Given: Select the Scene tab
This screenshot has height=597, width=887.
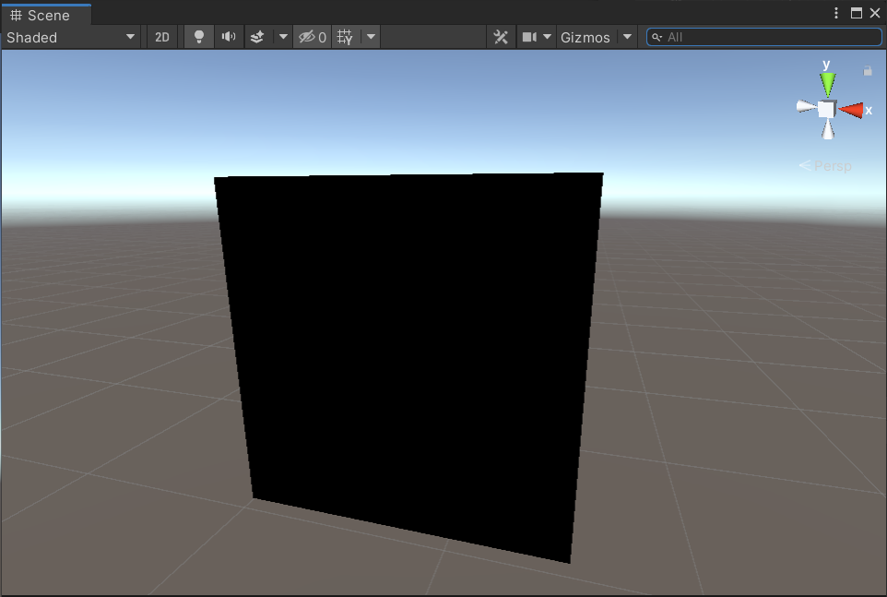Looking at the screenshot, I should click(x=46, y=15).
